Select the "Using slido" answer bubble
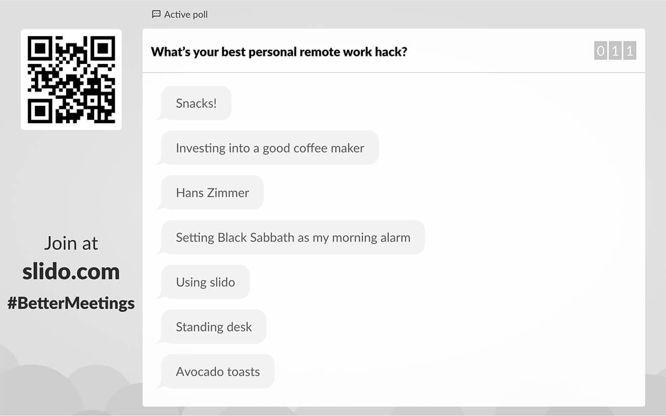The height and width of the screenshot is (416, 666). point(205,282)
